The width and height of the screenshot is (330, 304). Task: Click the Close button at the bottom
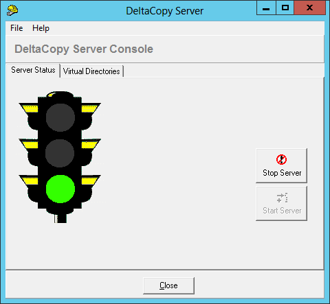click(x=168, y=285)
